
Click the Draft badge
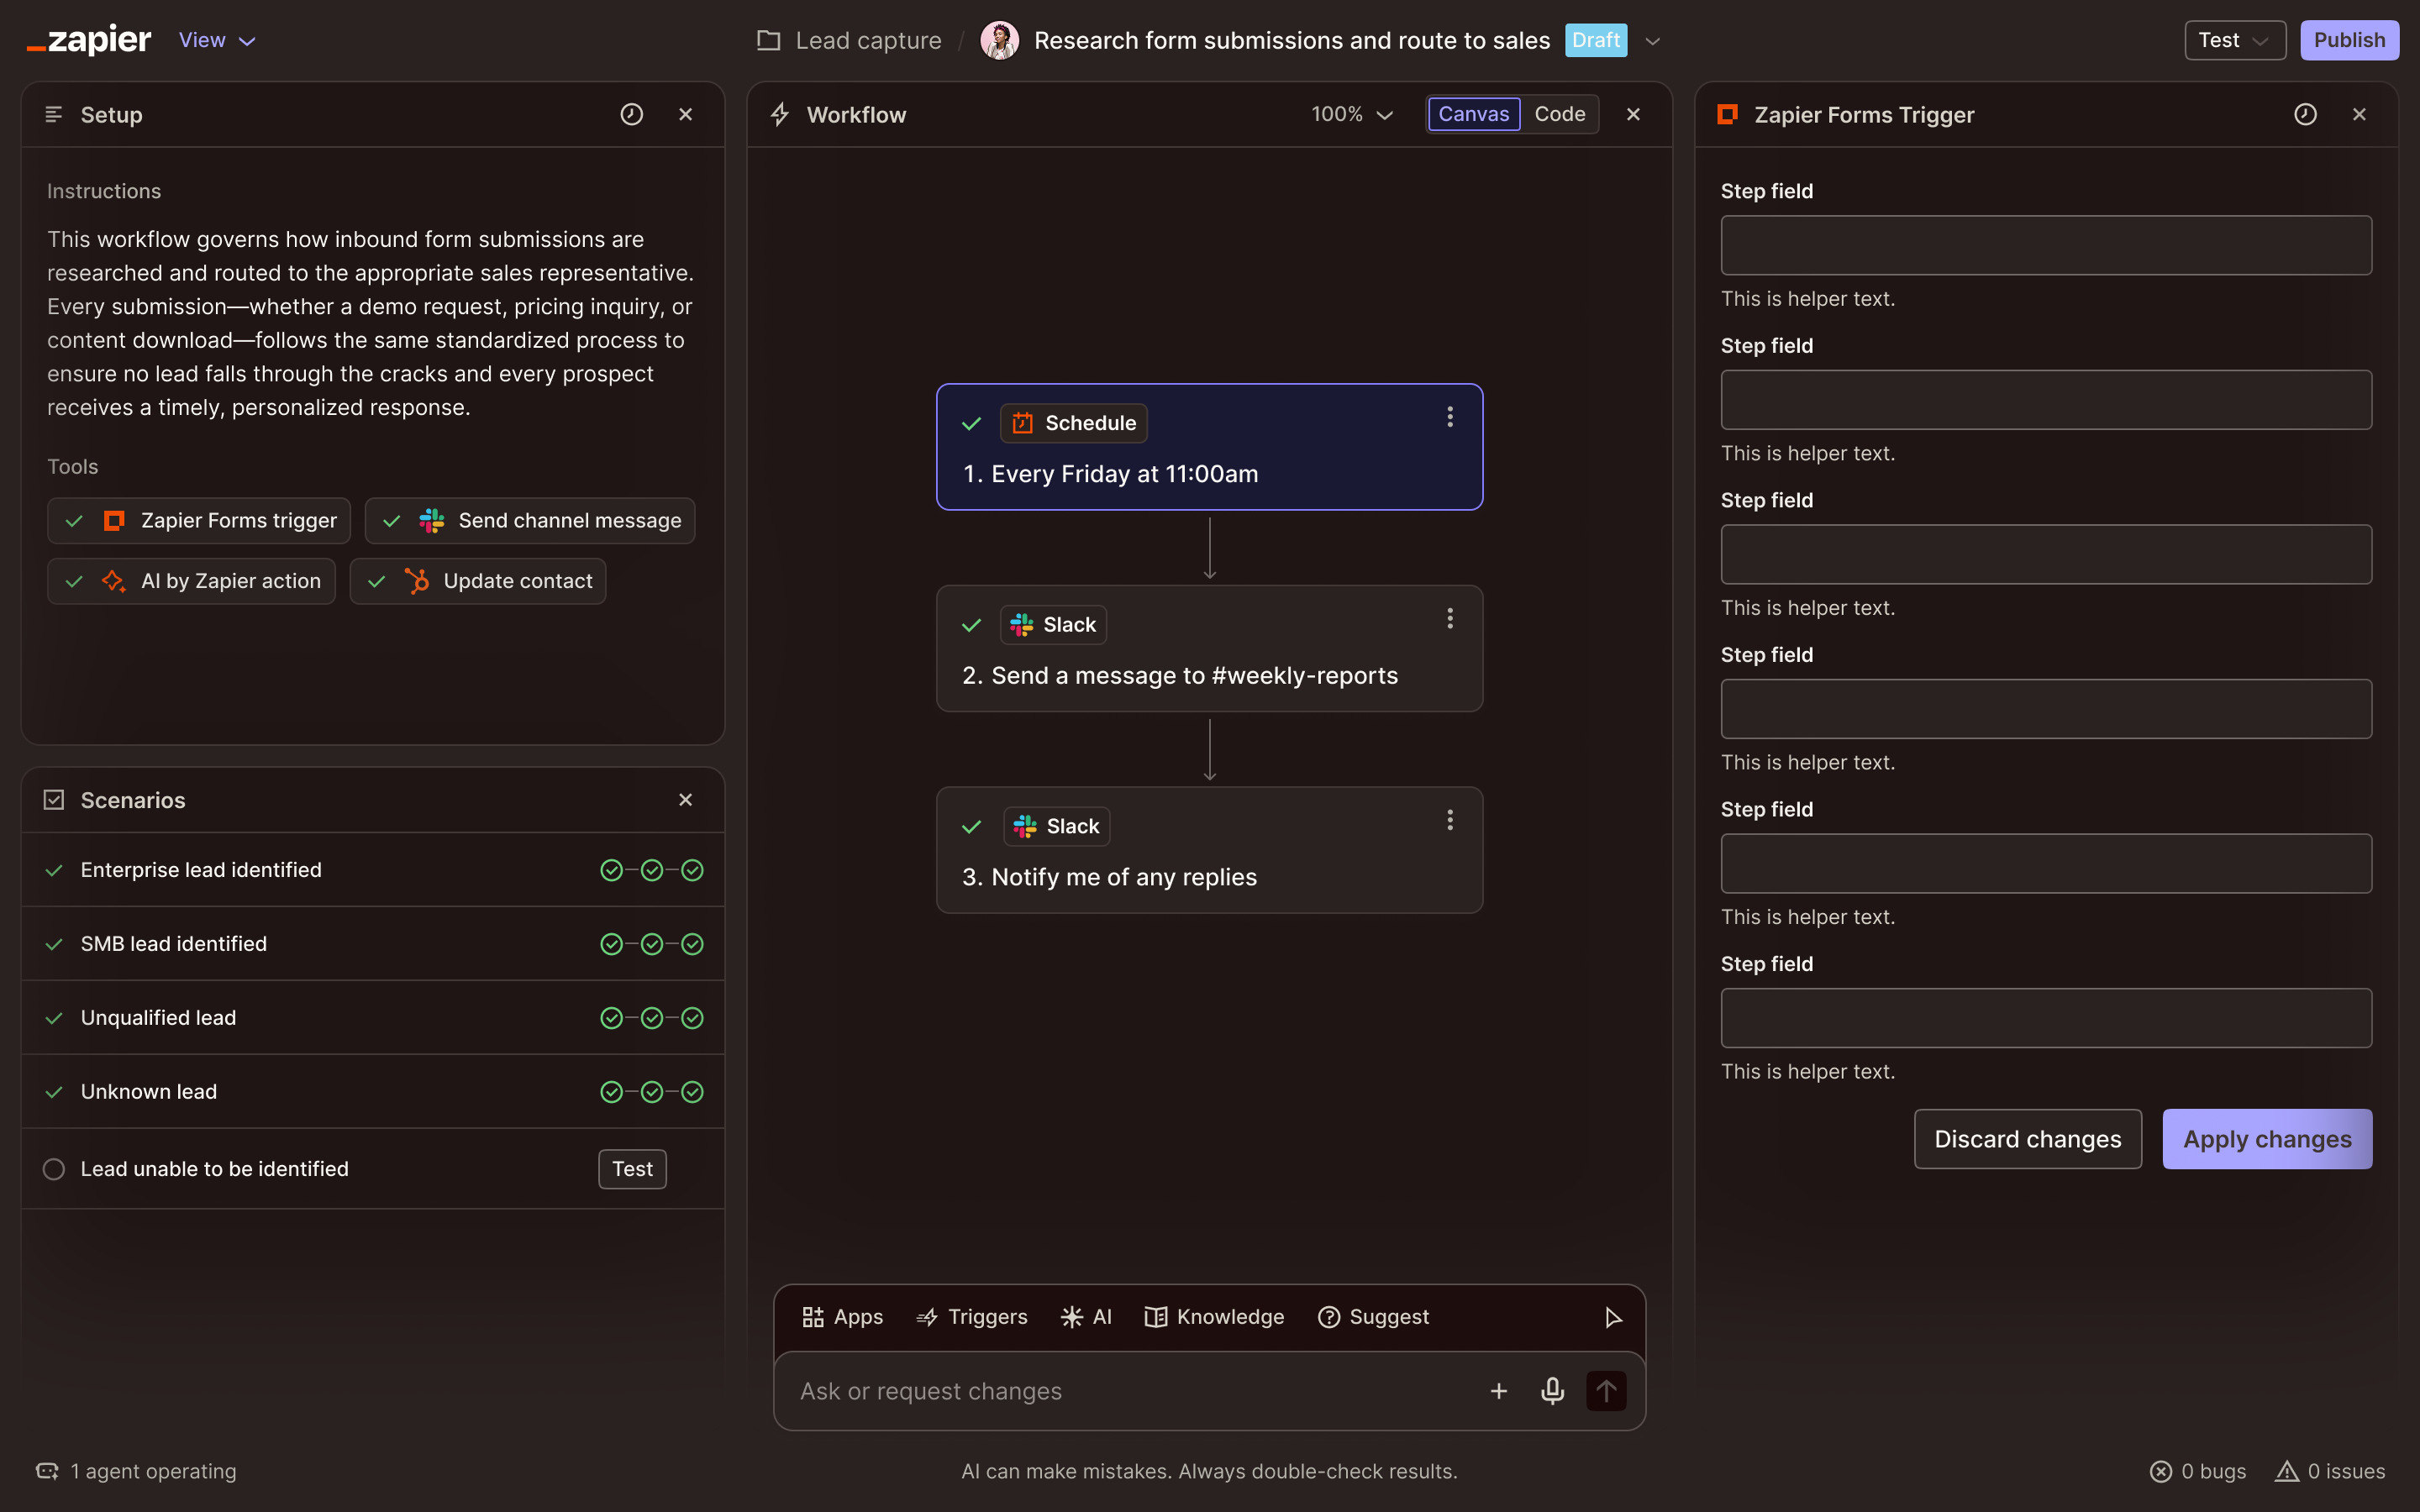tap(1595, 40)
